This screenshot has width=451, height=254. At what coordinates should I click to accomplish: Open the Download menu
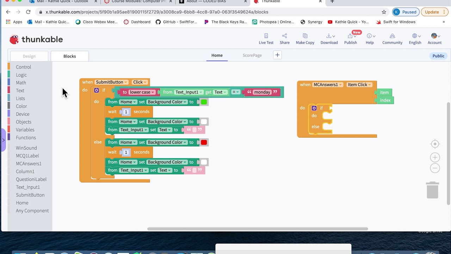click(329, 39)
